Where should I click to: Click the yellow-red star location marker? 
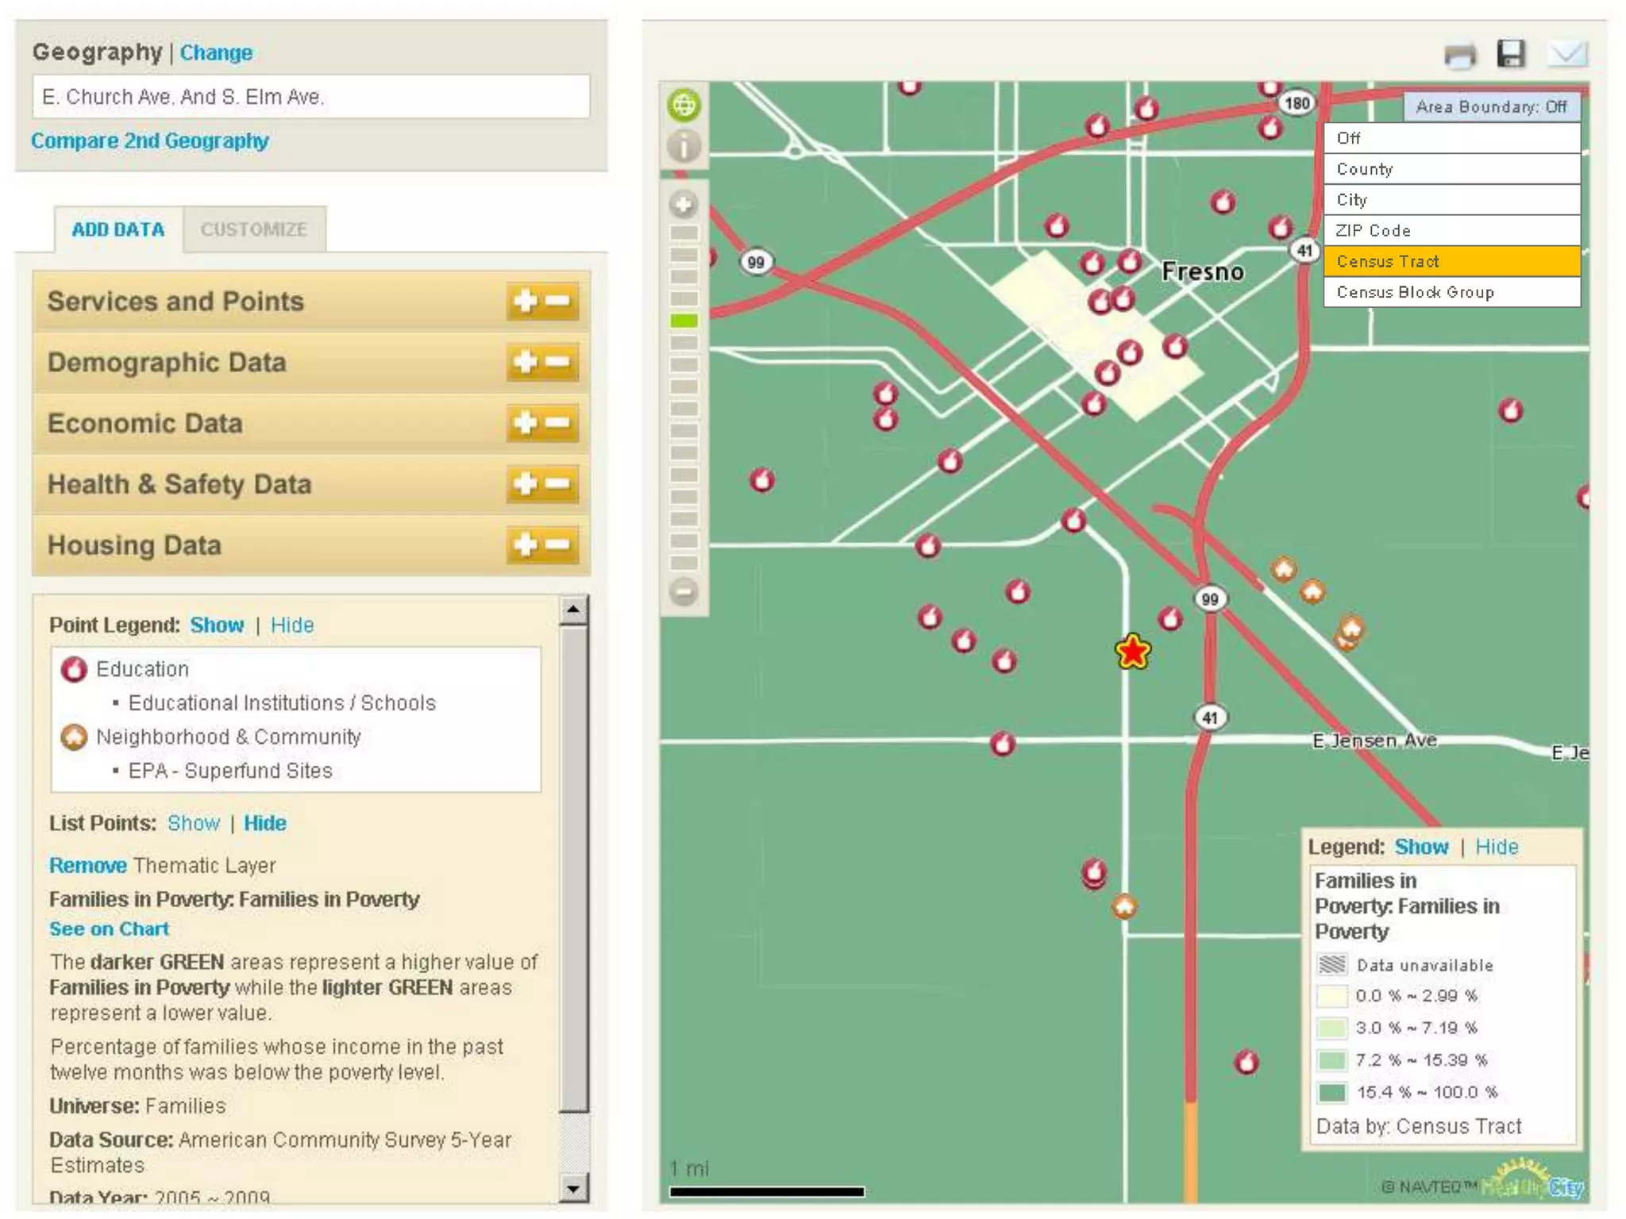(x=1132, y=652)
